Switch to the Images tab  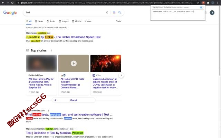(64, 21)
